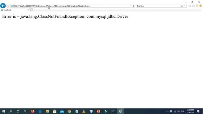
Task: Open network status from the tray
Action: [175, 111]
